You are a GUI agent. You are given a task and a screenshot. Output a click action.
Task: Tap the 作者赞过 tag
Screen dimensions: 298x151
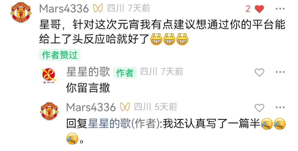(x=60, y=55)
